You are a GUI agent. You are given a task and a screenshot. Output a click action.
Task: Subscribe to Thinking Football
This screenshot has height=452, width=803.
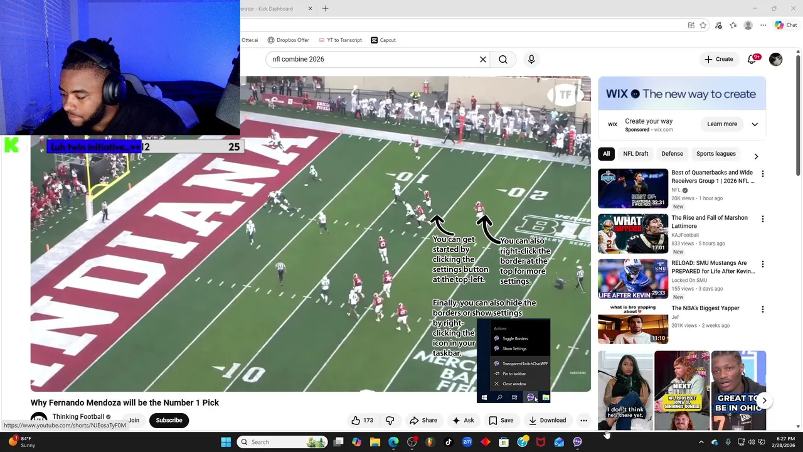tap(169, 421)
